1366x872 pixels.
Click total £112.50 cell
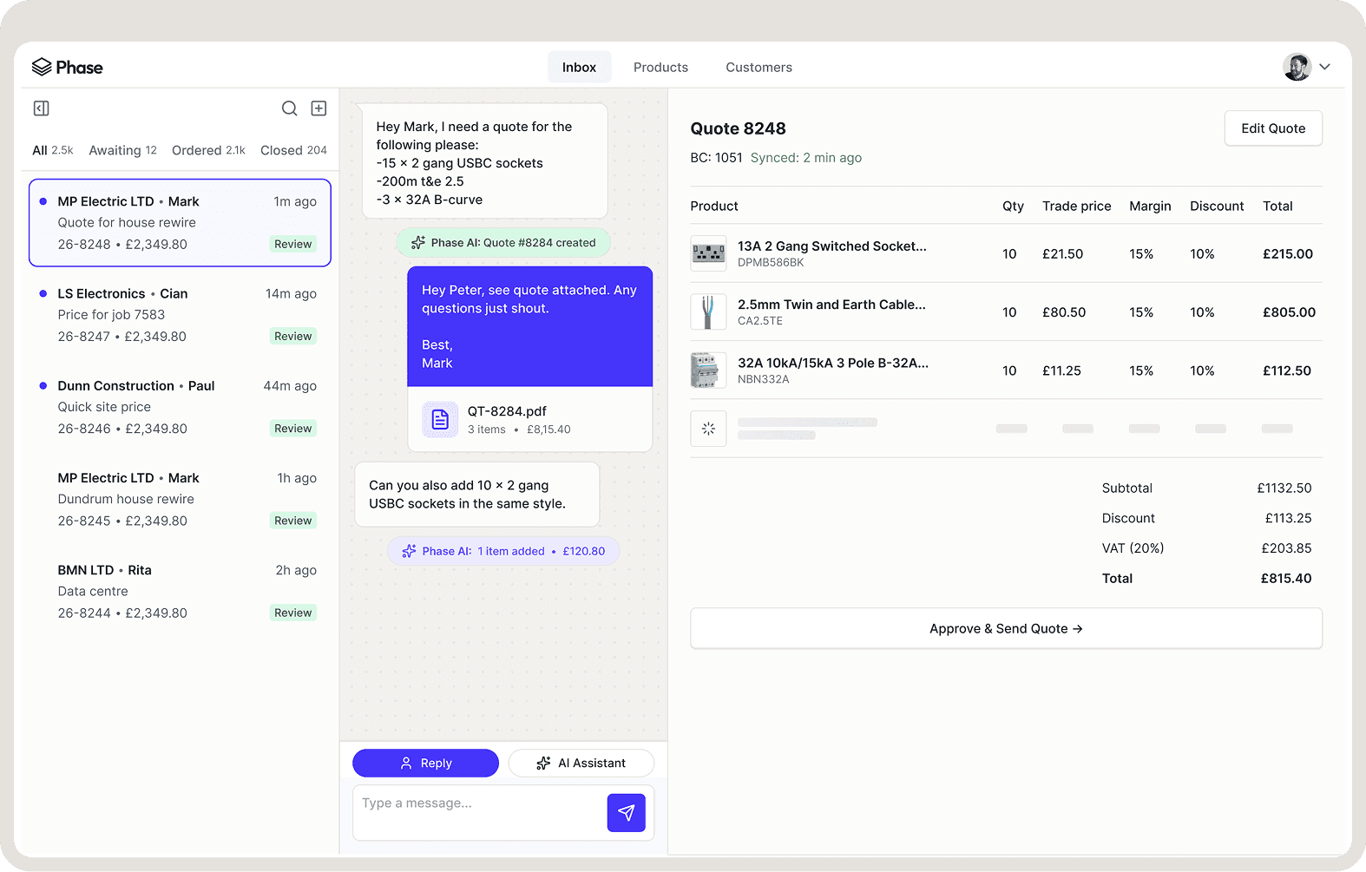1286,370
